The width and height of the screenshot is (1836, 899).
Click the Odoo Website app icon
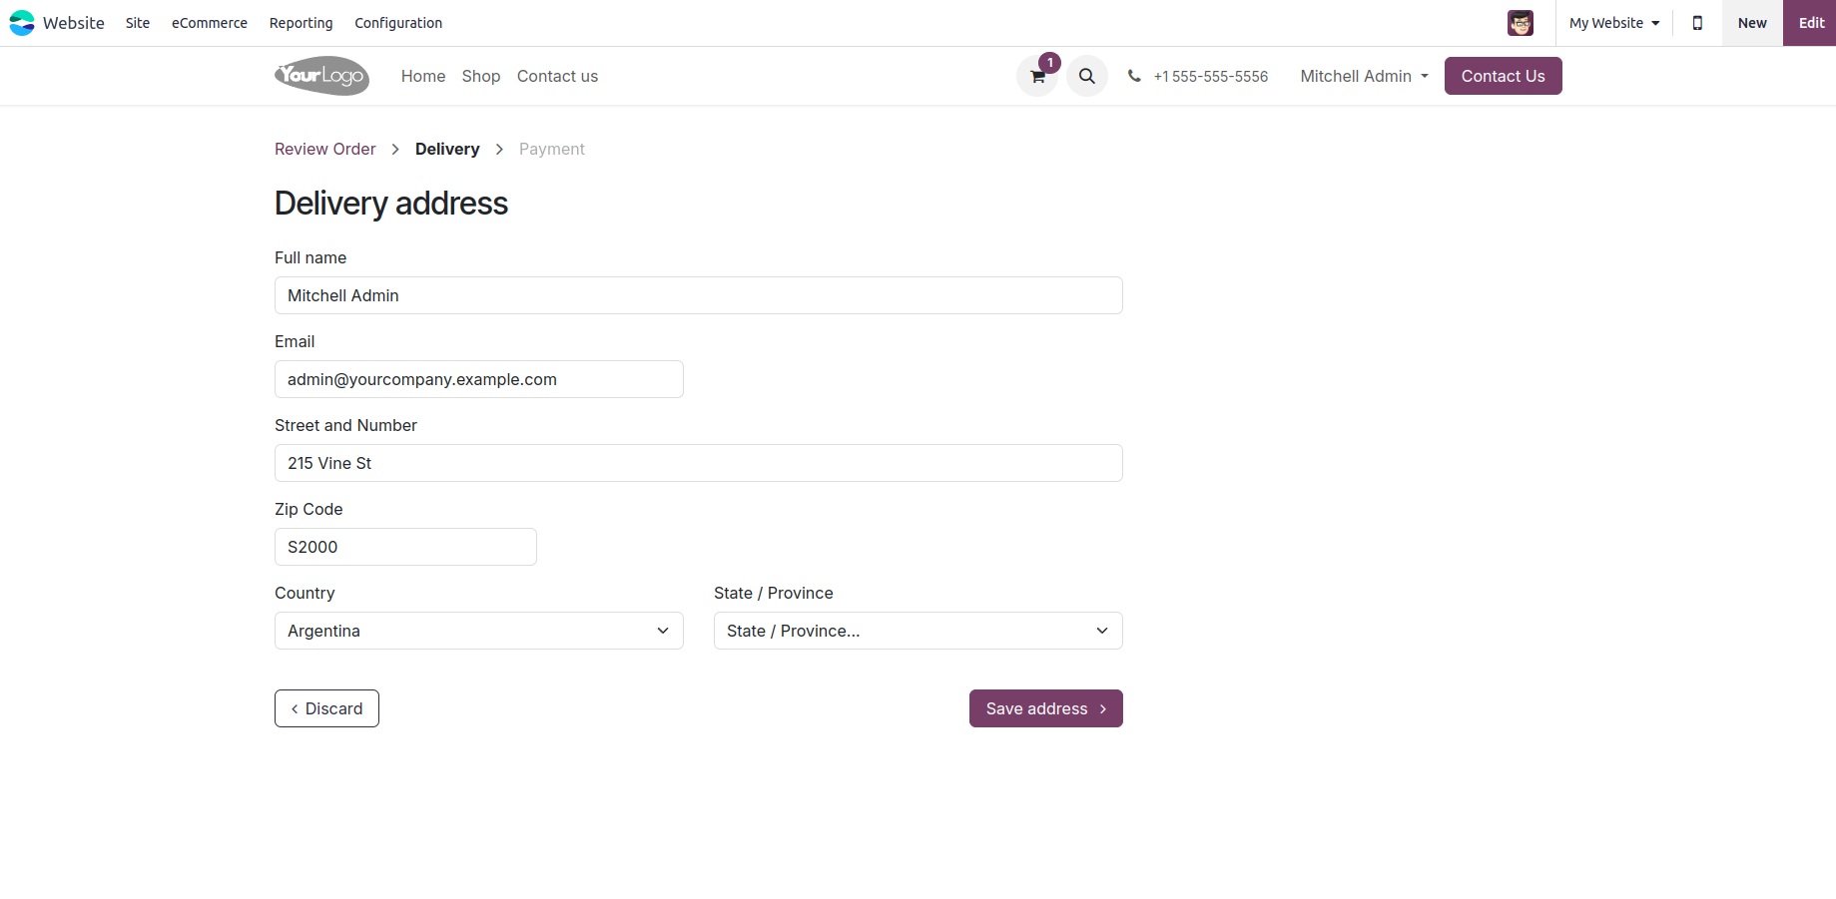pyautogui.click(x=22, y=23)
